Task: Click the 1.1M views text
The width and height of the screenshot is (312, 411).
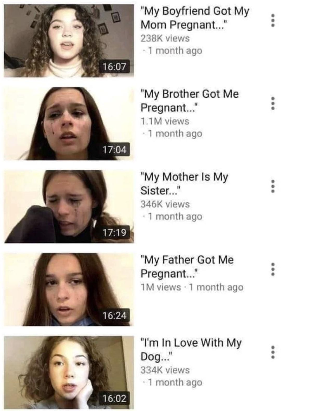Action: (165, 121)
